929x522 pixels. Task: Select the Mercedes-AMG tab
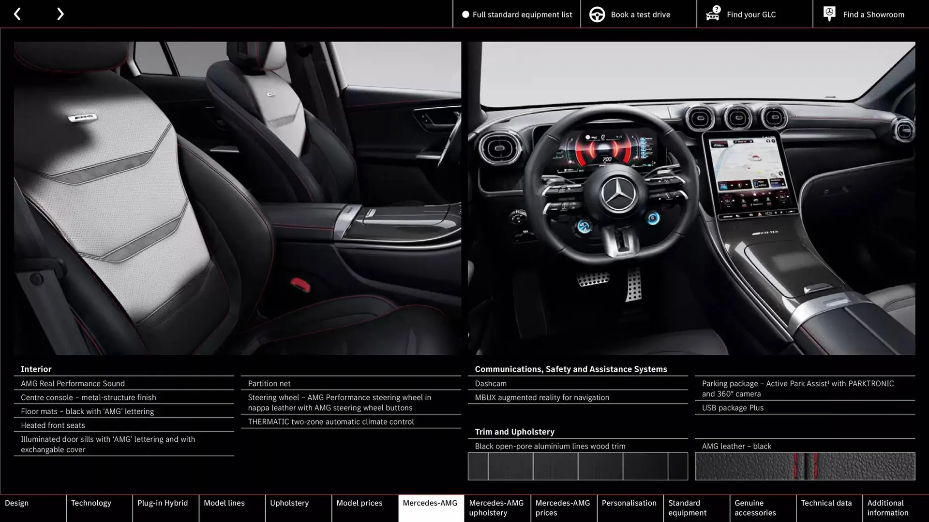pyautogui.click(x=431, y=508)
